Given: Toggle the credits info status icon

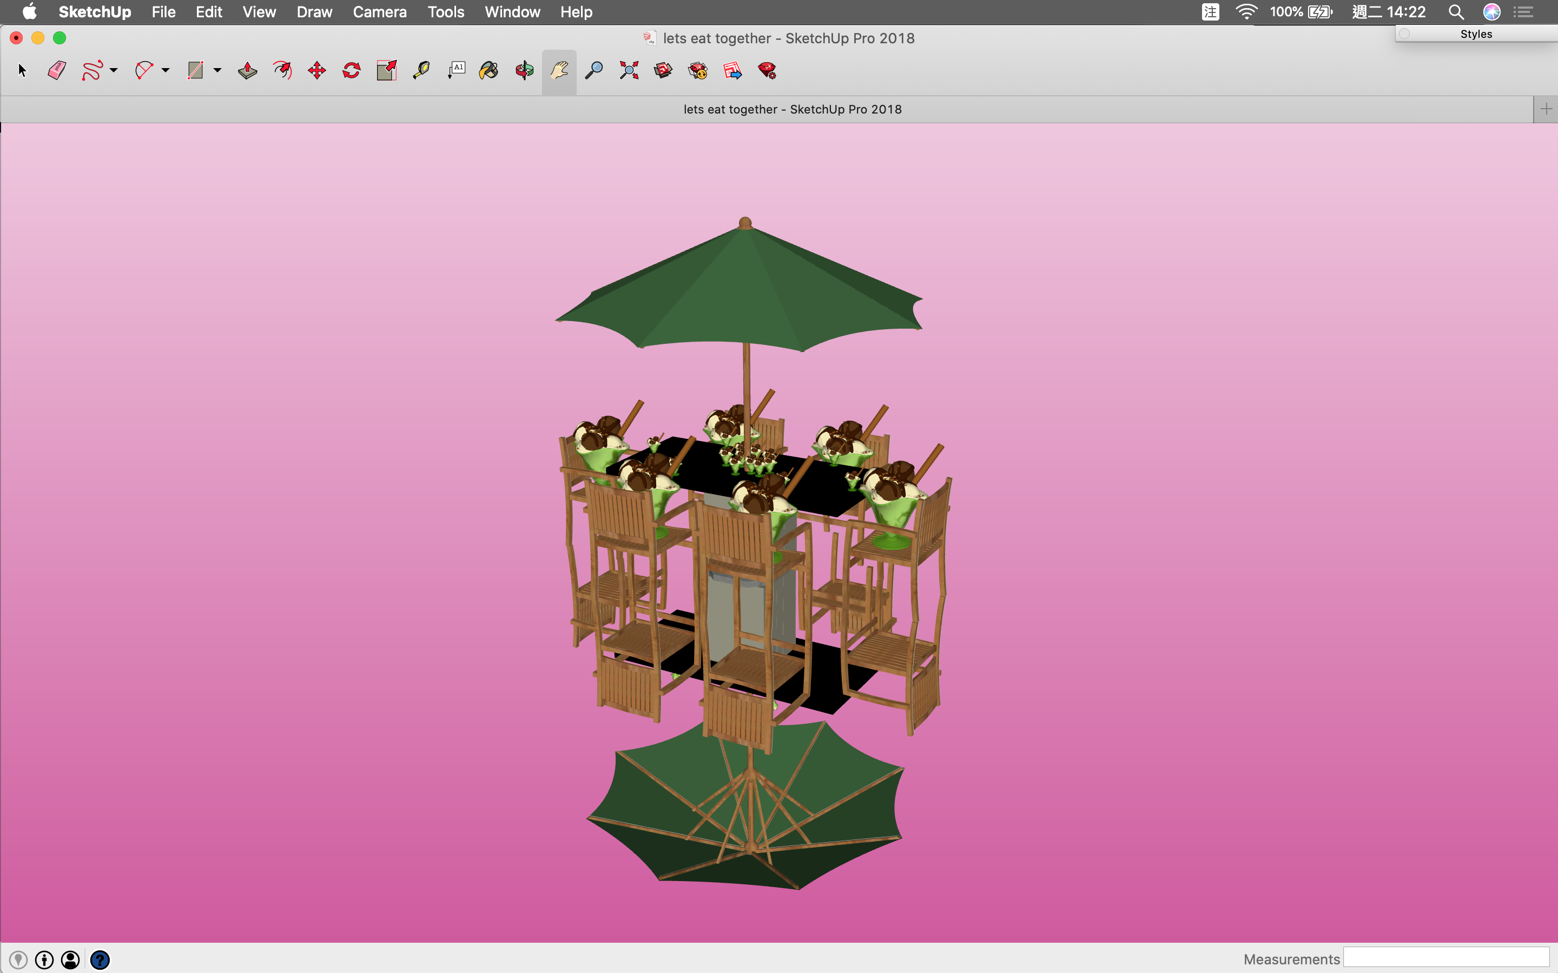Looking at the screenshot, I should point(44,959).
